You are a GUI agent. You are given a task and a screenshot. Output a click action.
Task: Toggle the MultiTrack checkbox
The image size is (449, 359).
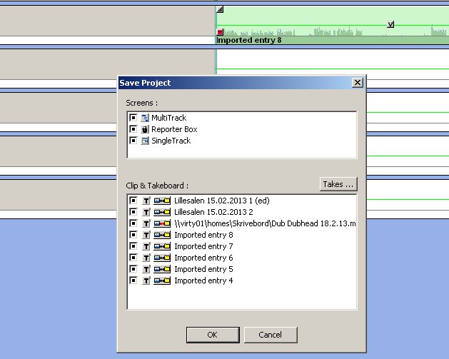click(x=133, y=117)
